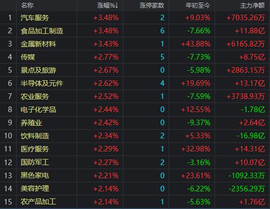270x209 pixels.
Task: Click the +14.31亿 net inflow cell
Action: (250, 149)
